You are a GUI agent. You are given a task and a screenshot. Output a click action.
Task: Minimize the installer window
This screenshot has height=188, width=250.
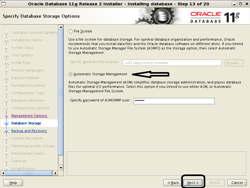234,4
